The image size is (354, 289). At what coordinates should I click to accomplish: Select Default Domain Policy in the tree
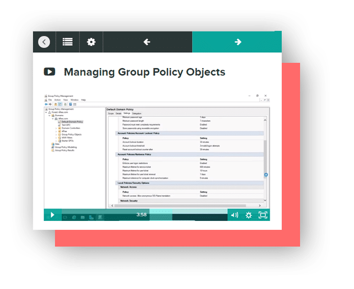[x=72, y=121]
